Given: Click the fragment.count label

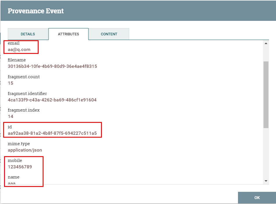Looking at the screenshot, I should point(24,77).
